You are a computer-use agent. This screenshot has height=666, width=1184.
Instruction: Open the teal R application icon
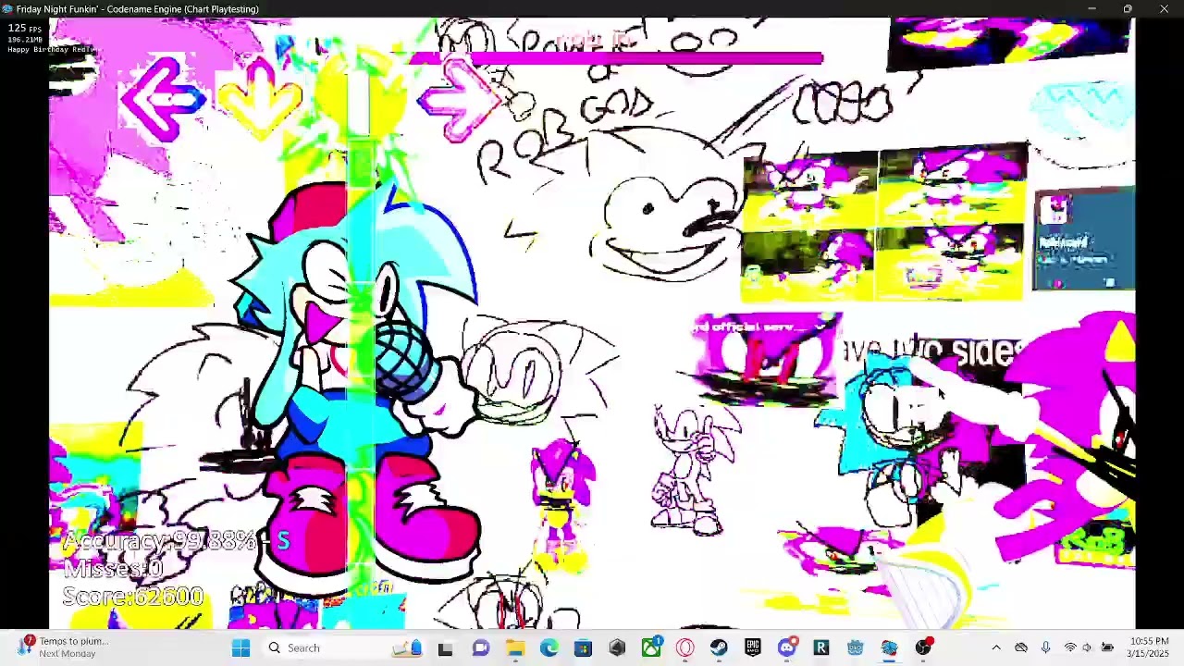(x=820, y=647)
